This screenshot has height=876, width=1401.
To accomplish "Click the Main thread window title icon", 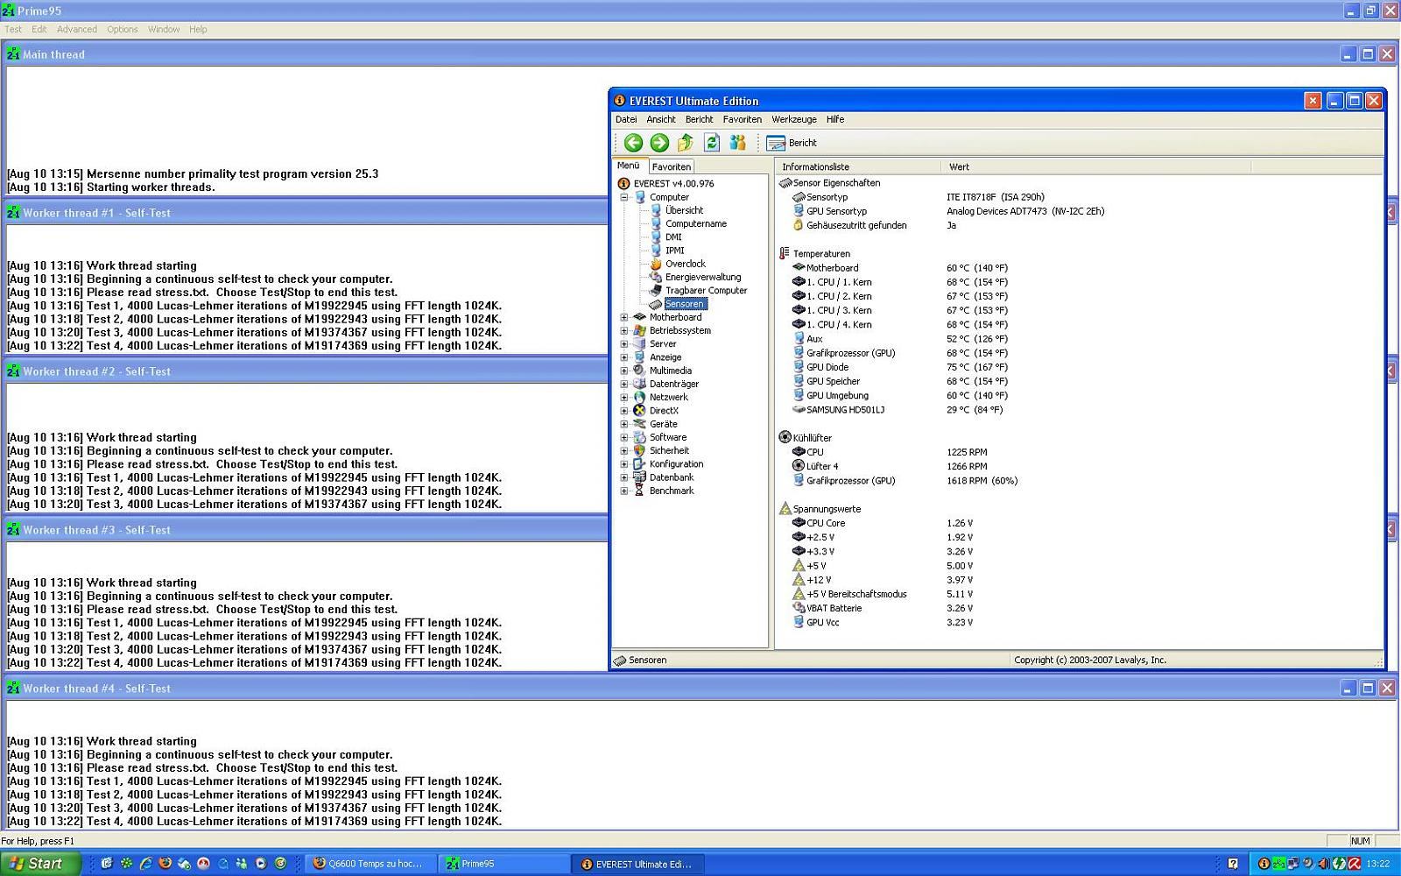I will pyautogui.click(x=13, y=54).
